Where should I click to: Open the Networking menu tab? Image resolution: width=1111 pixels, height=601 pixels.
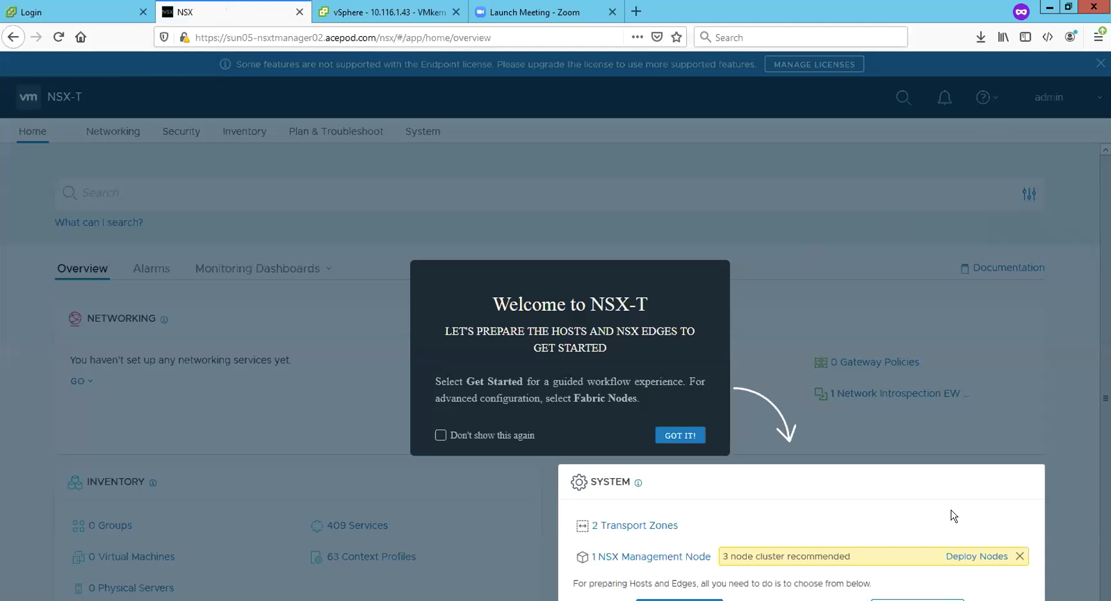(113, 131)
